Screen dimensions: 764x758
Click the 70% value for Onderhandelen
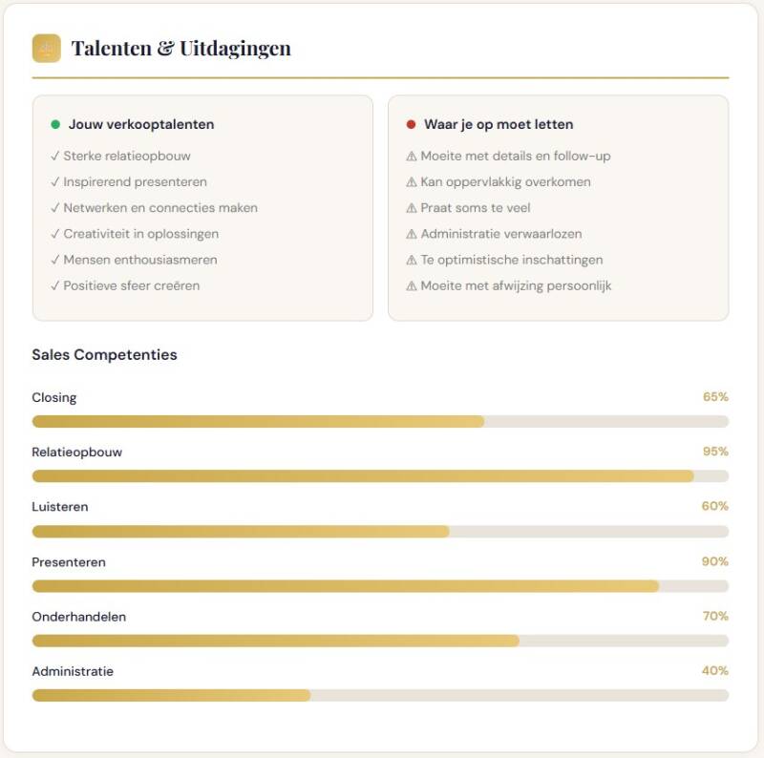(715, 617)
